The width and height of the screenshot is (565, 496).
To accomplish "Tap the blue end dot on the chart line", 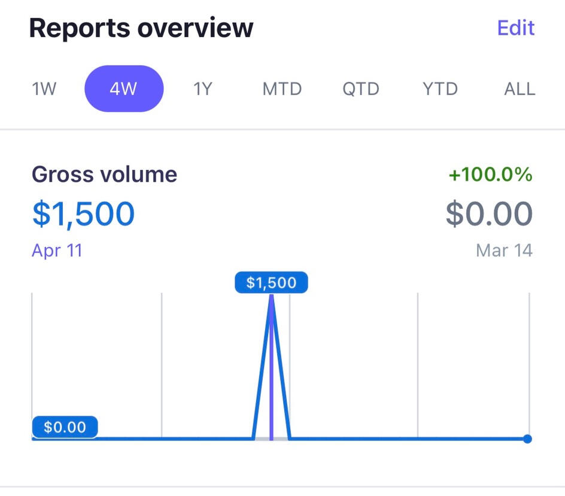I will click(527, 439).
